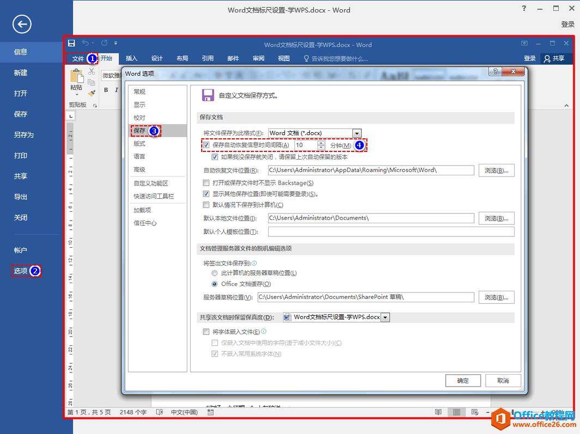Open the Paste options dropdown arrow
This screenshot has width=580, height=434.
click(76, 95)
